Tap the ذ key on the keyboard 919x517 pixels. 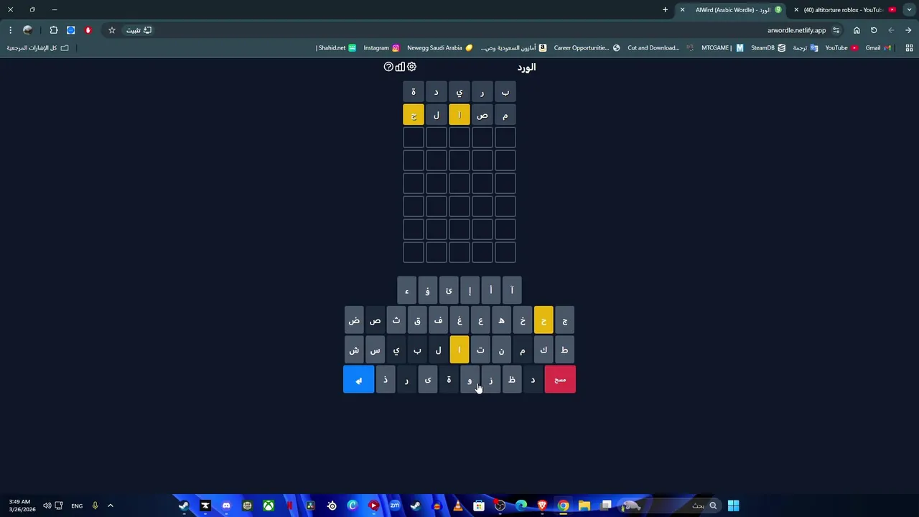click(x=386, y=379)
